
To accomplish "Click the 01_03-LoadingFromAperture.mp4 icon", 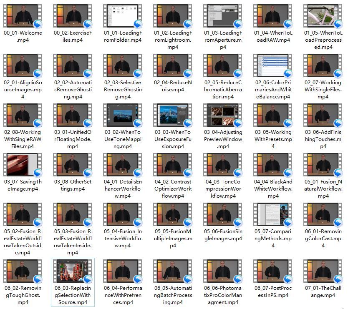I will 223,16.
